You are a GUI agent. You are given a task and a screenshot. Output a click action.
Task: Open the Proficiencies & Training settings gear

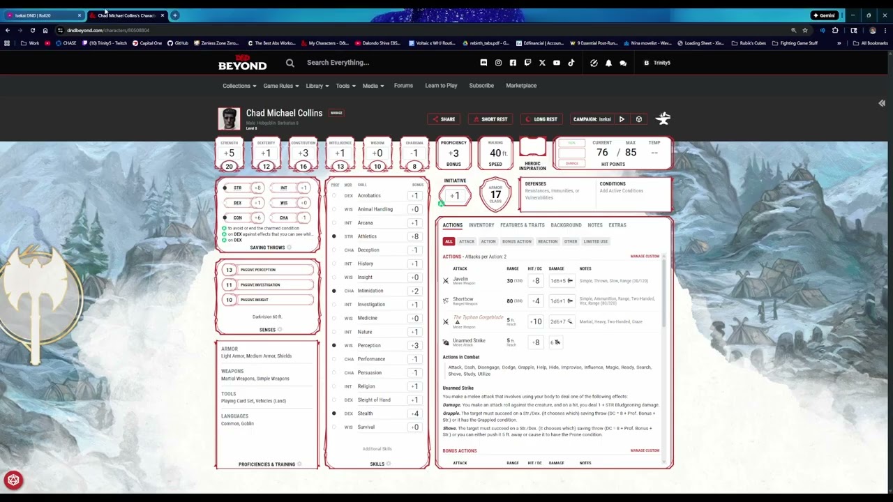299,464
